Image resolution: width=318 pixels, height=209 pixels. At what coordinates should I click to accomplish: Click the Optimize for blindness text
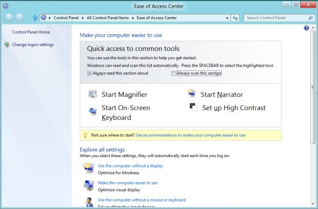119,173
